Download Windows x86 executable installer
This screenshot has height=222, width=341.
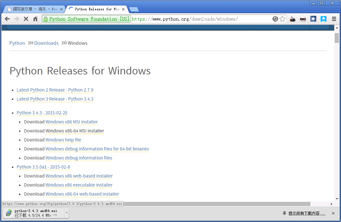79,185
